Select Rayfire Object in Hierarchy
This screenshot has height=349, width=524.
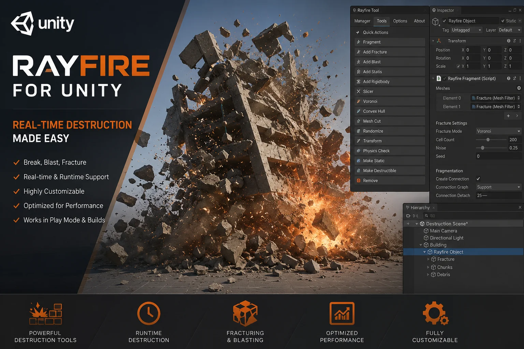pos(463,252)
